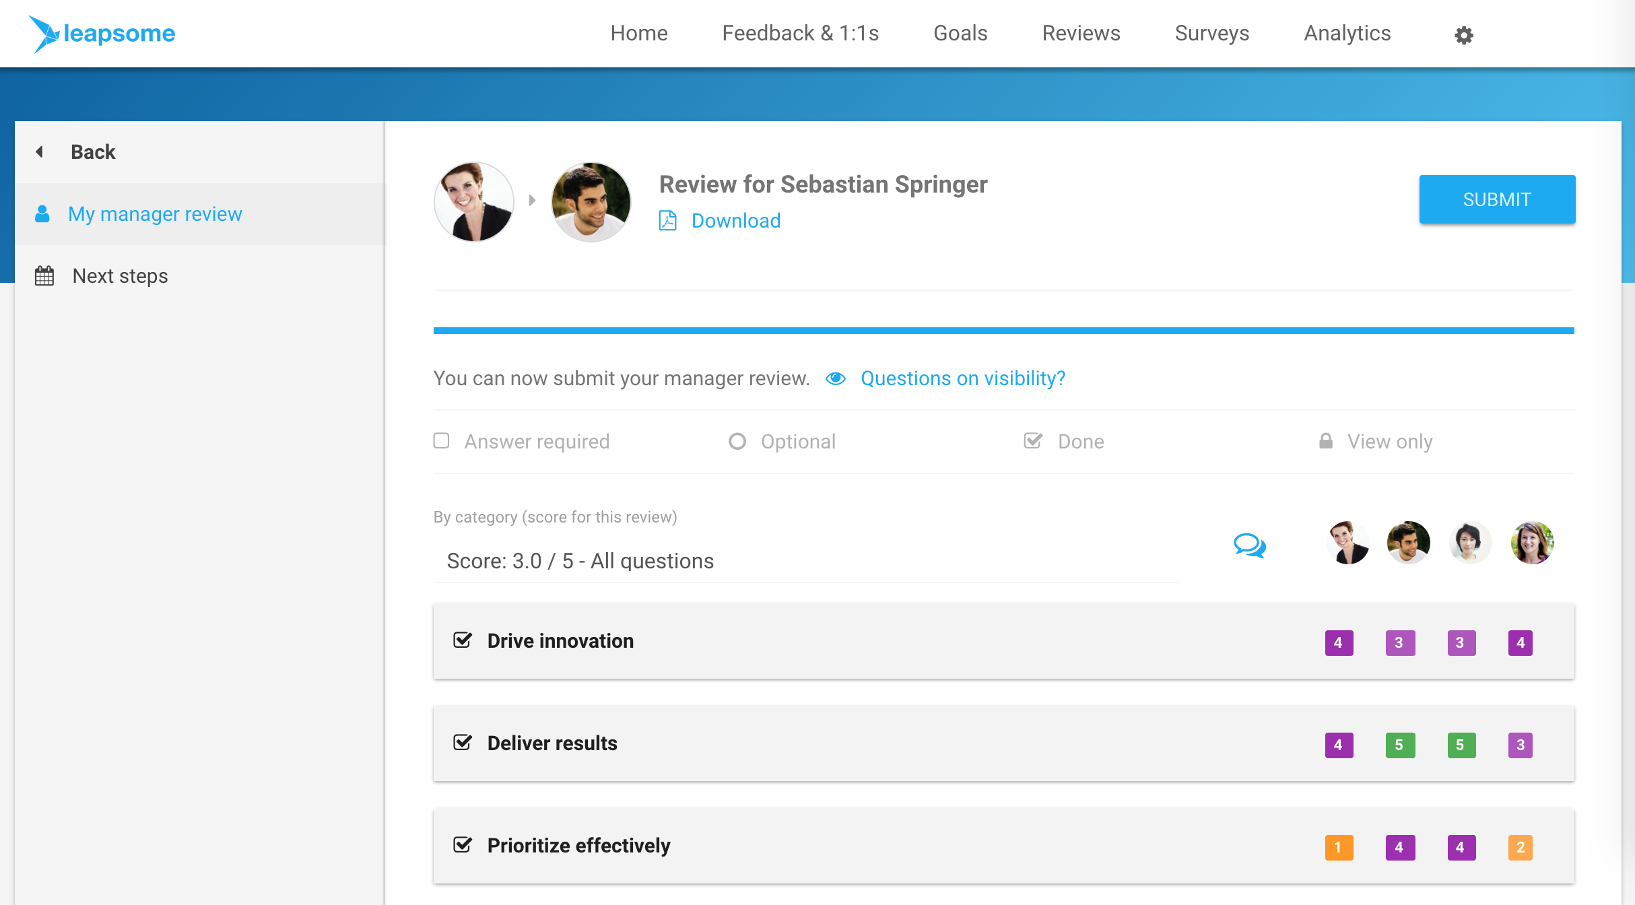The height and width of the screenshot is (905, 1635).
Task: Expand the Drive innovation row
Action: pyautogui.click(x=1003, y=641)
